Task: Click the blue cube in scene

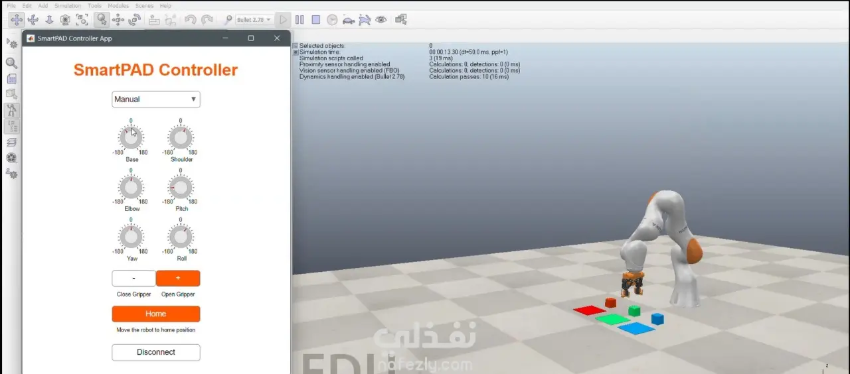Action: pyautogui.click(x=657, y=319)
